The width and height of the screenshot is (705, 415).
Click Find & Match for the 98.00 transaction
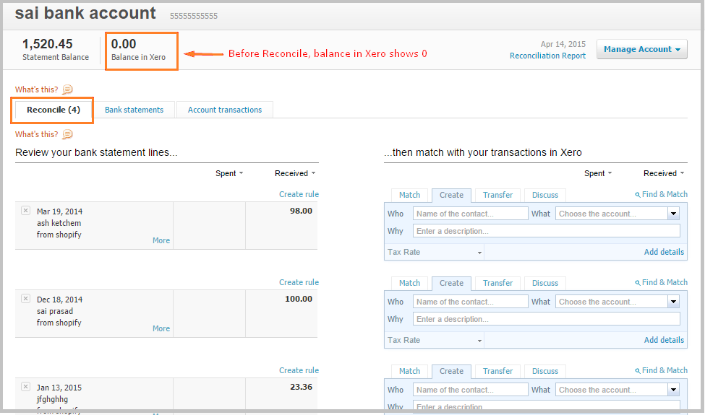[x=661, y=194]
